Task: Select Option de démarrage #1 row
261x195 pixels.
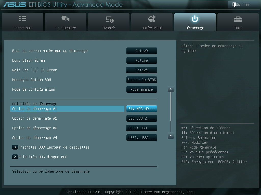Action: coord(67,109)
